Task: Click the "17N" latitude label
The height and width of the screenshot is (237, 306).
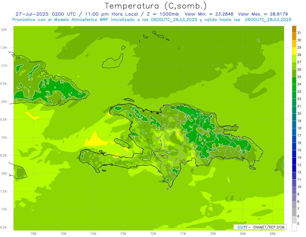Action: 4,209
